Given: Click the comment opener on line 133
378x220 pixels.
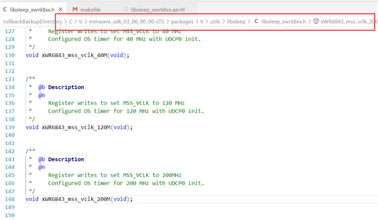Looking at the screenshot, I should (30, 79).
